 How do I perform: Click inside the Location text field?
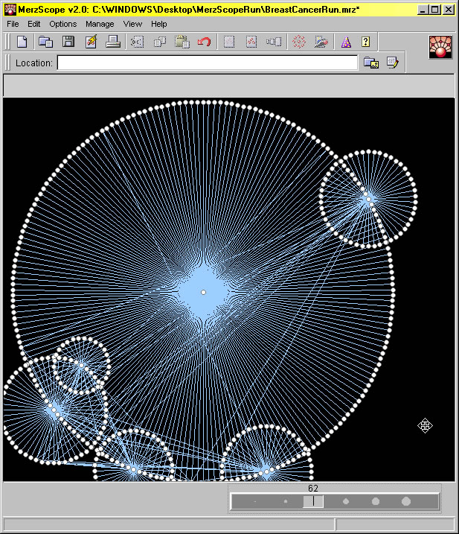pos(207,63)
